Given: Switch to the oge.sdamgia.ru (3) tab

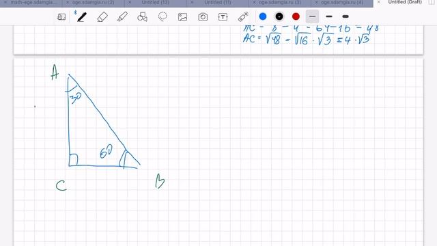Looking at the screenshot, I should click(x=280, y=2).
